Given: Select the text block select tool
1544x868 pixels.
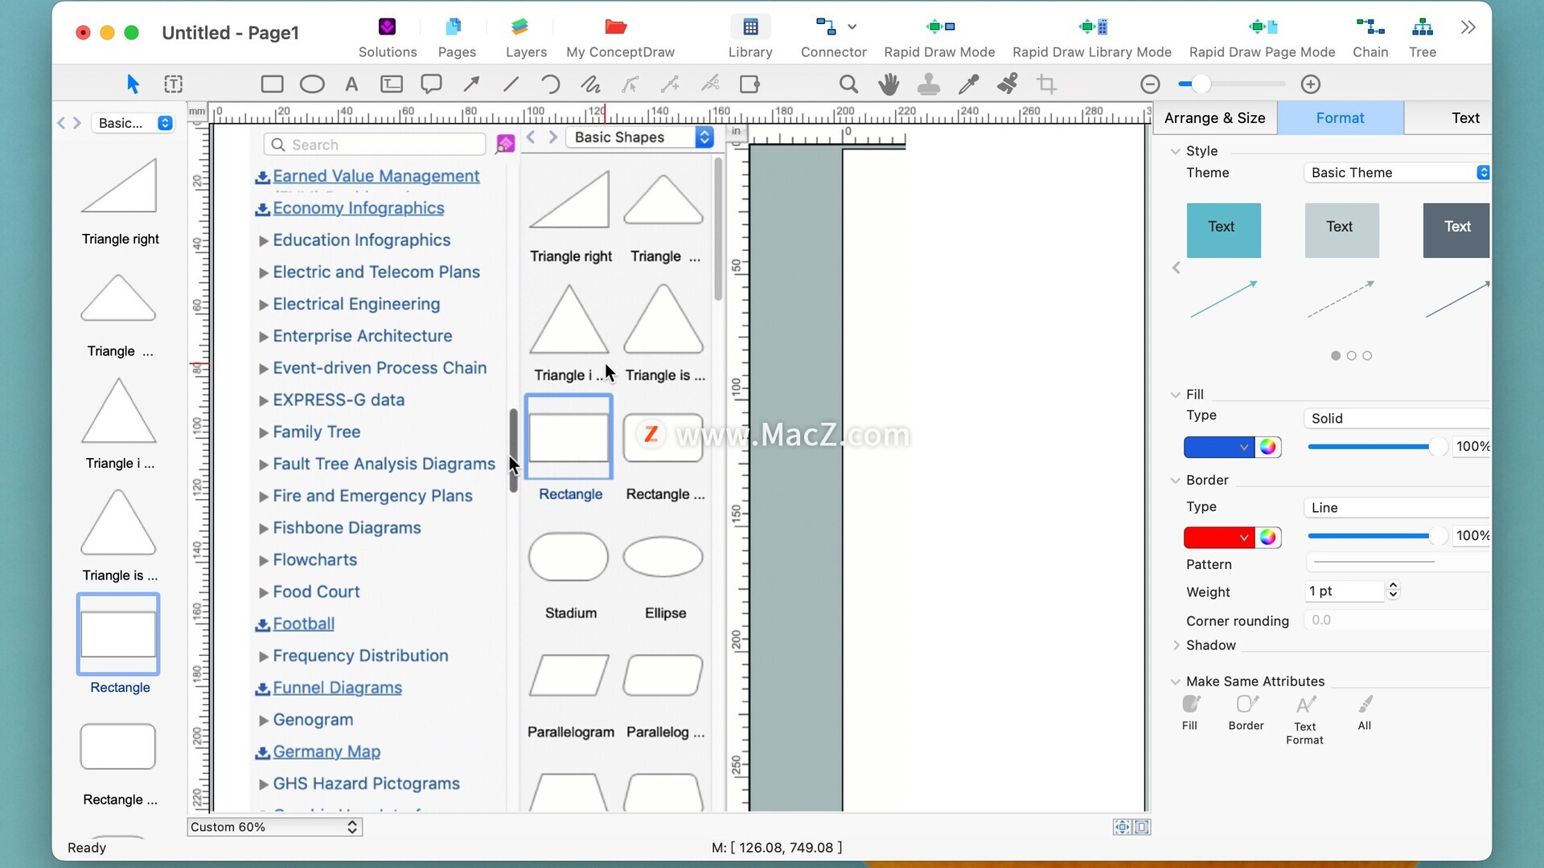Looking at the screenshot, I should tap(173, 84).
